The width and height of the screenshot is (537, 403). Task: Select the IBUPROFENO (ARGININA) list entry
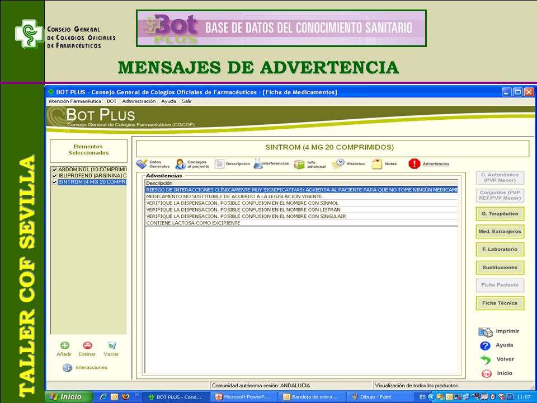(x=92, y=176)
